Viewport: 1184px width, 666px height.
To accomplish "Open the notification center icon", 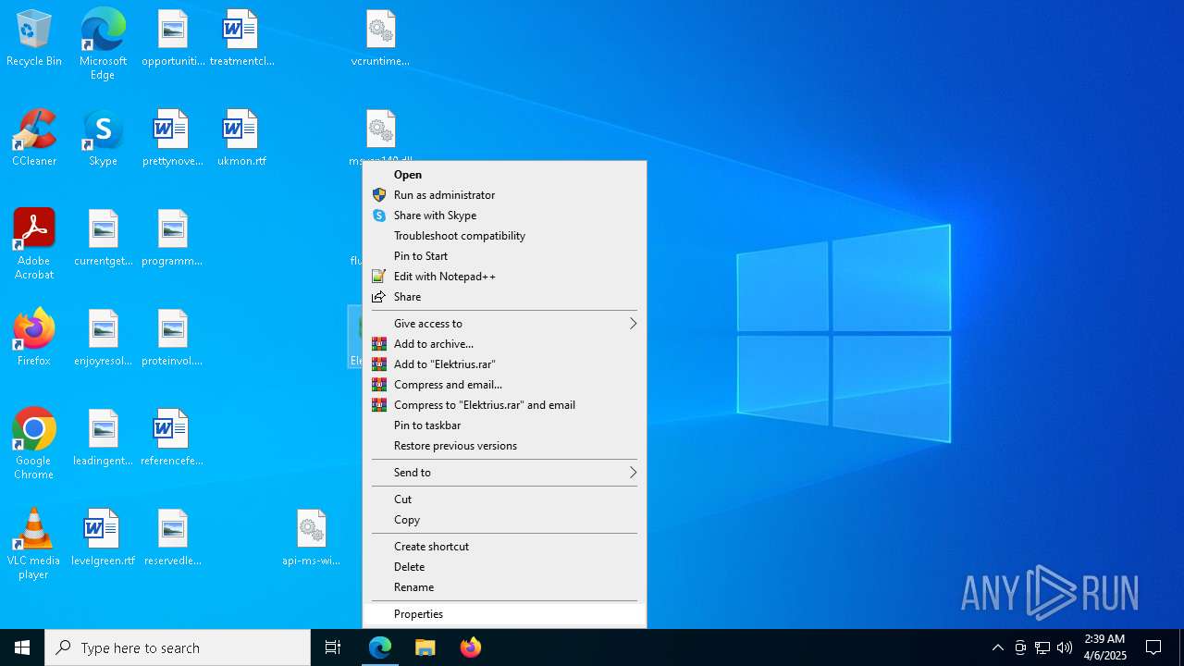I will tap(1153, 647).
